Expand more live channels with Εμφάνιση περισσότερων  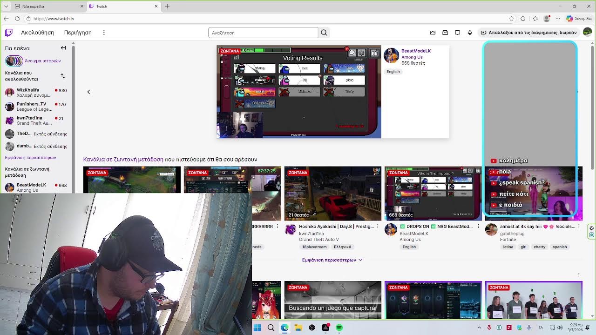332,260
